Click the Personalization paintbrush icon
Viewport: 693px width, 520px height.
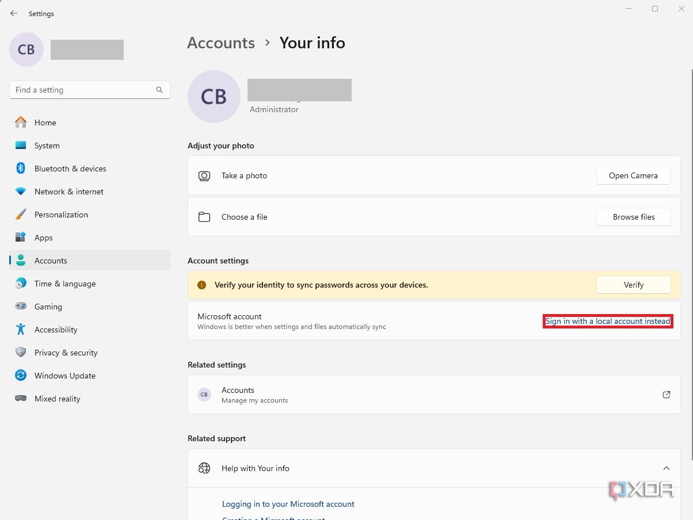(x=21, y=215)
